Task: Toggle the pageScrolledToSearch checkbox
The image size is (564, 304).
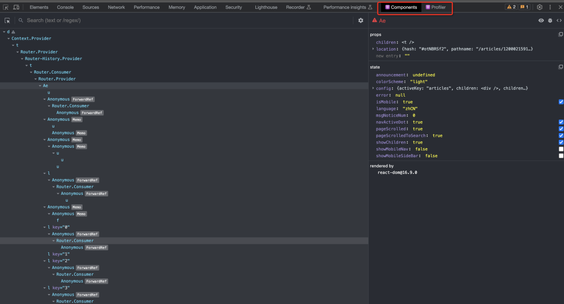Action: click(x=561, y=136)
